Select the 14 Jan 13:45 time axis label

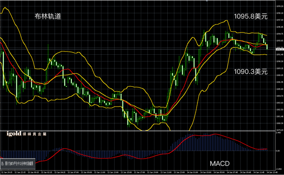272,173
